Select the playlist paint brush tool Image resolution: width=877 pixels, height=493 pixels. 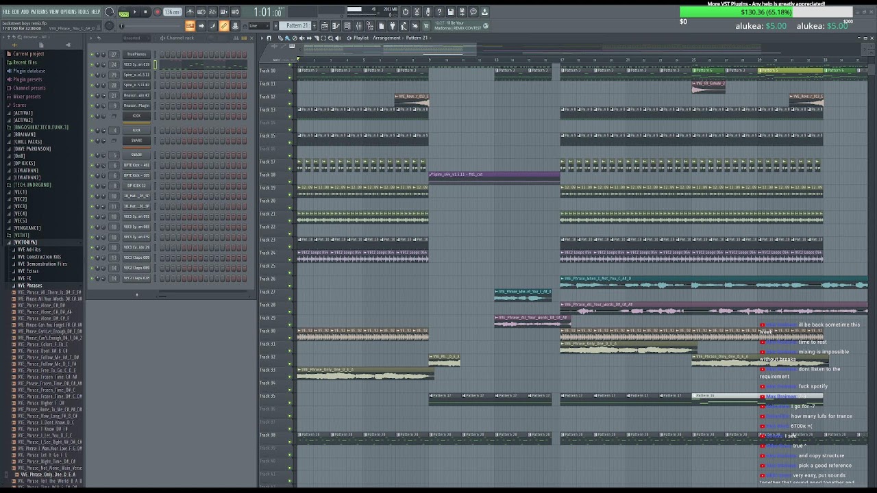click(x=287, y=38)
